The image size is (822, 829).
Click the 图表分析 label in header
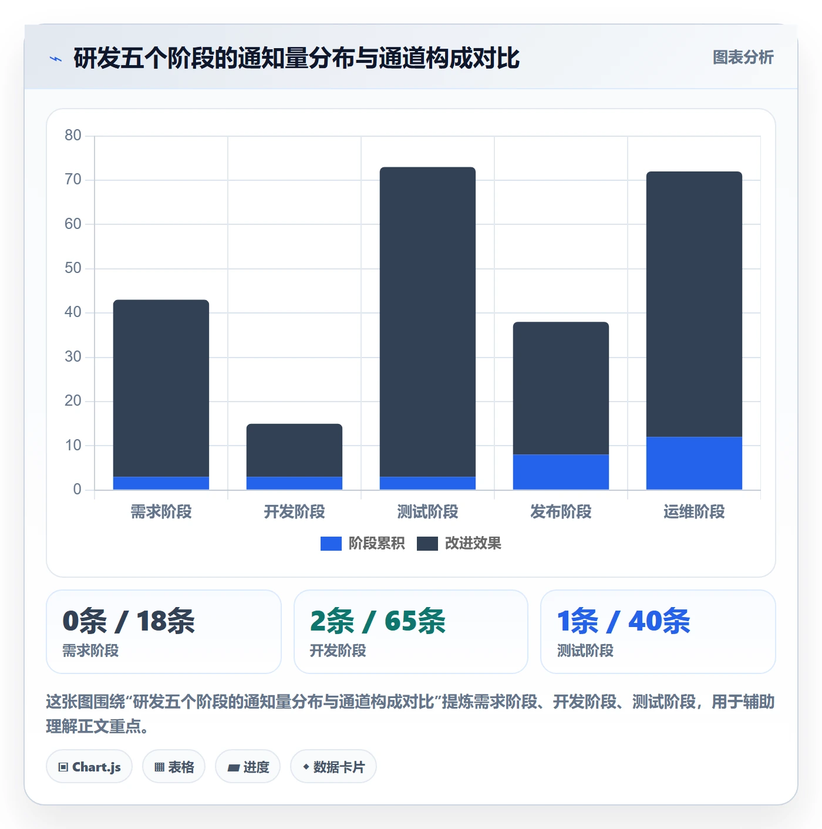[x=743, y=58]
